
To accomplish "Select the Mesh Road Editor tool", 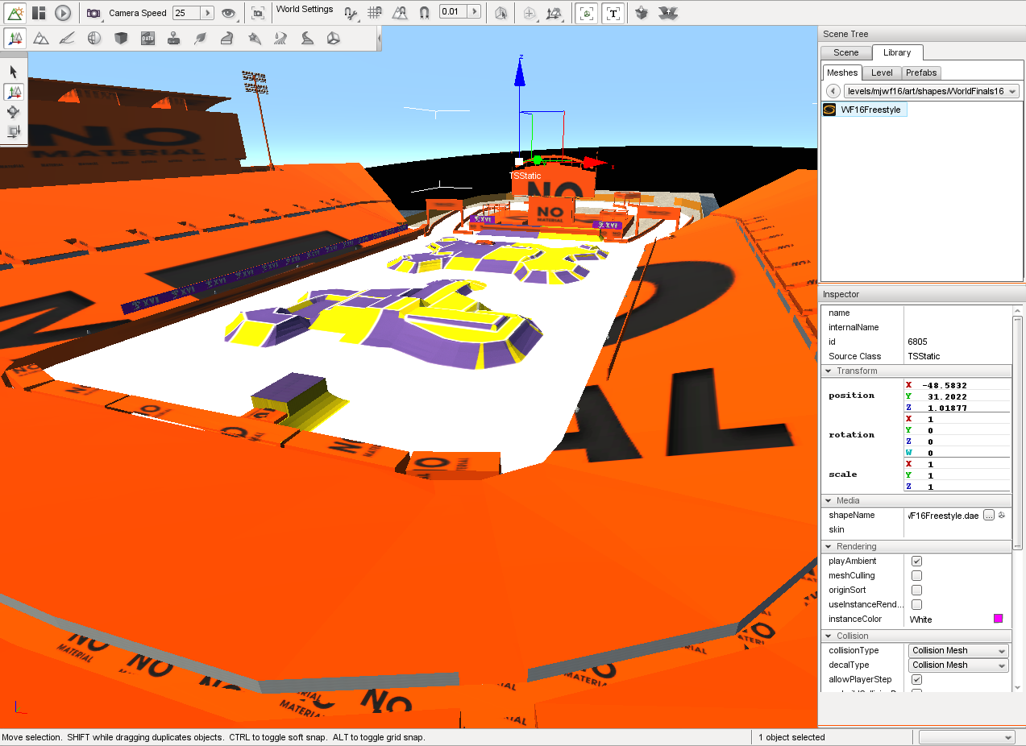I will pyautogui.click(x=226, y=38).
